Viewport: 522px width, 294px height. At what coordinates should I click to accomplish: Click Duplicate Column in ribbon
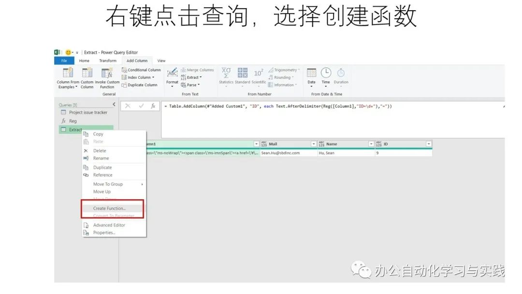click(140, 85)
